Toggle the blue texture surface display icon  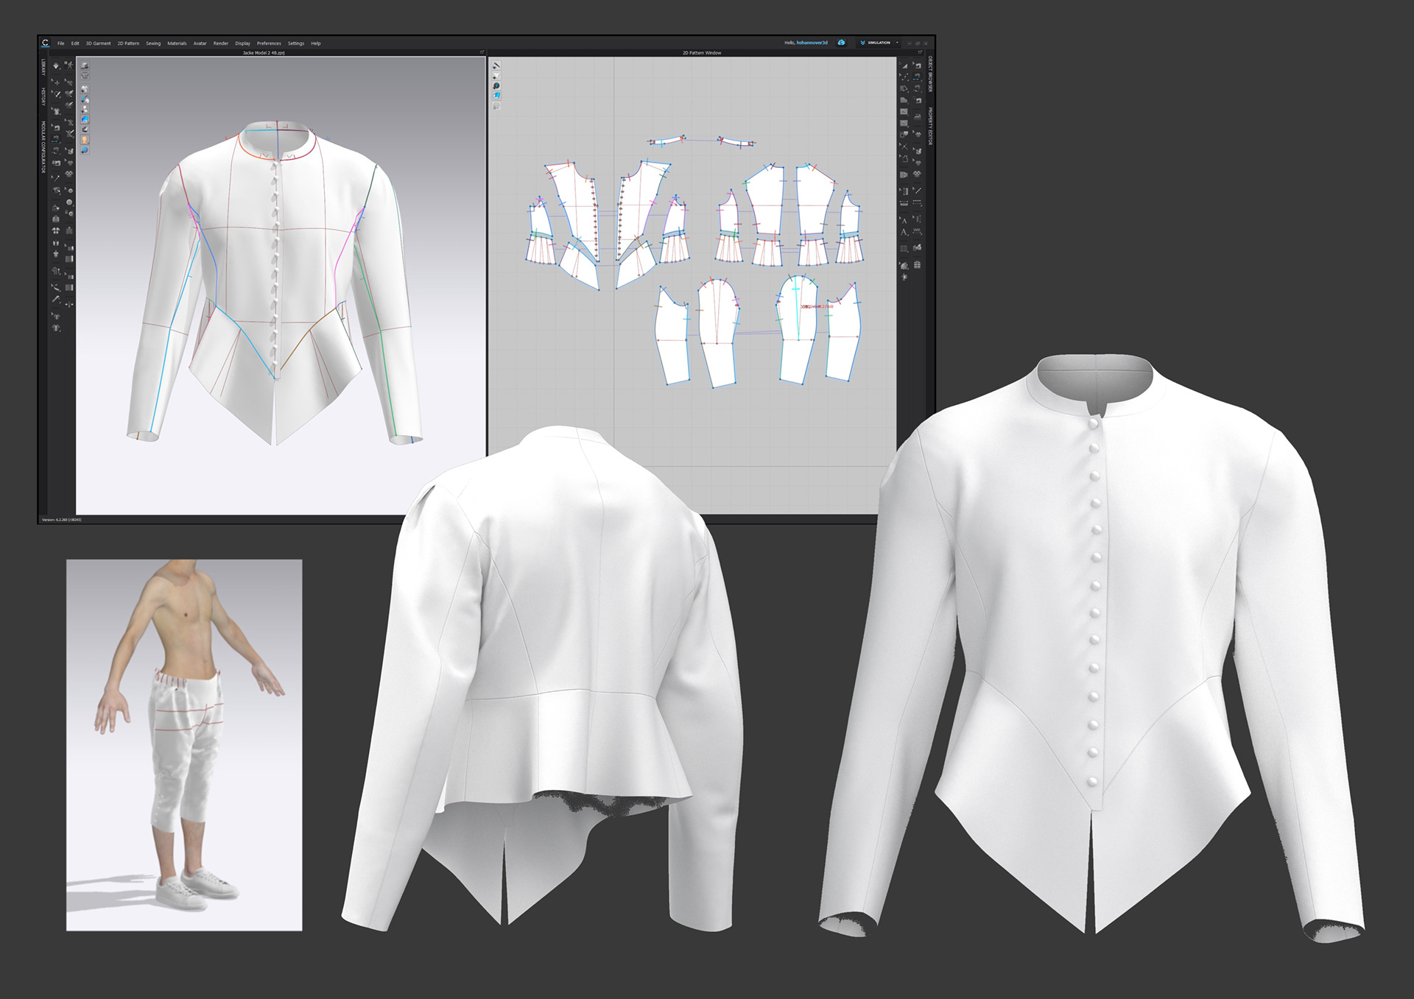[85, 119]
